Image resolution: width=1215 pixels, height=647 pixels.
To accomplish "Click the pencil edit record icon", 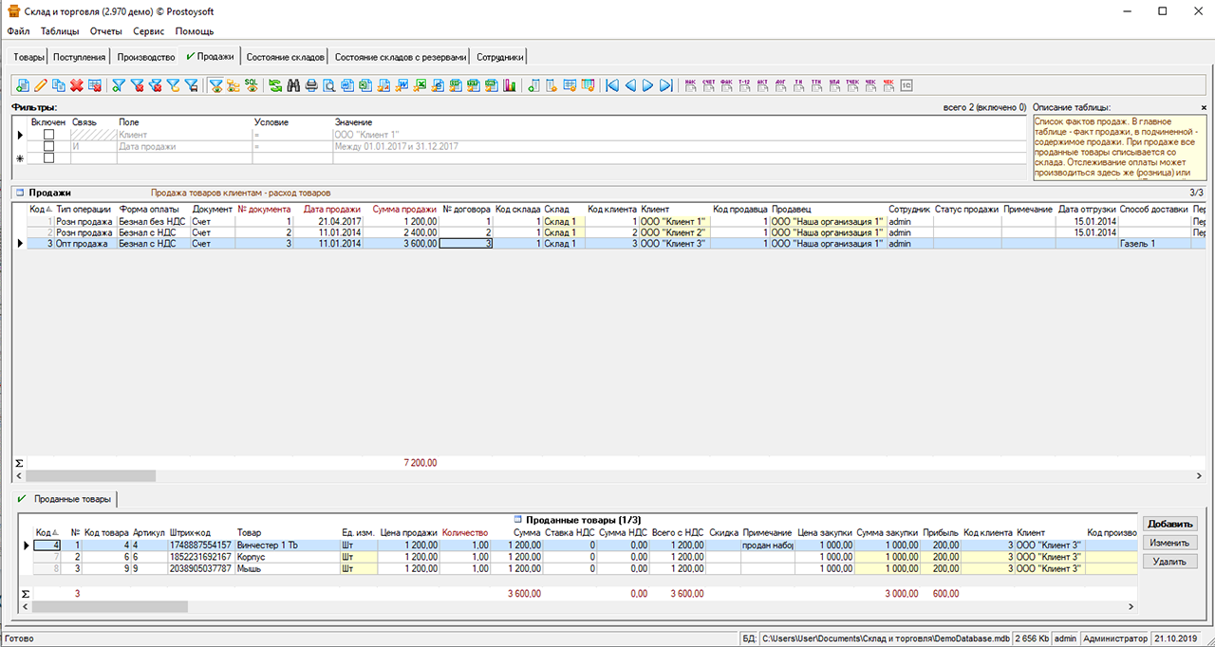I will point(41,86).
